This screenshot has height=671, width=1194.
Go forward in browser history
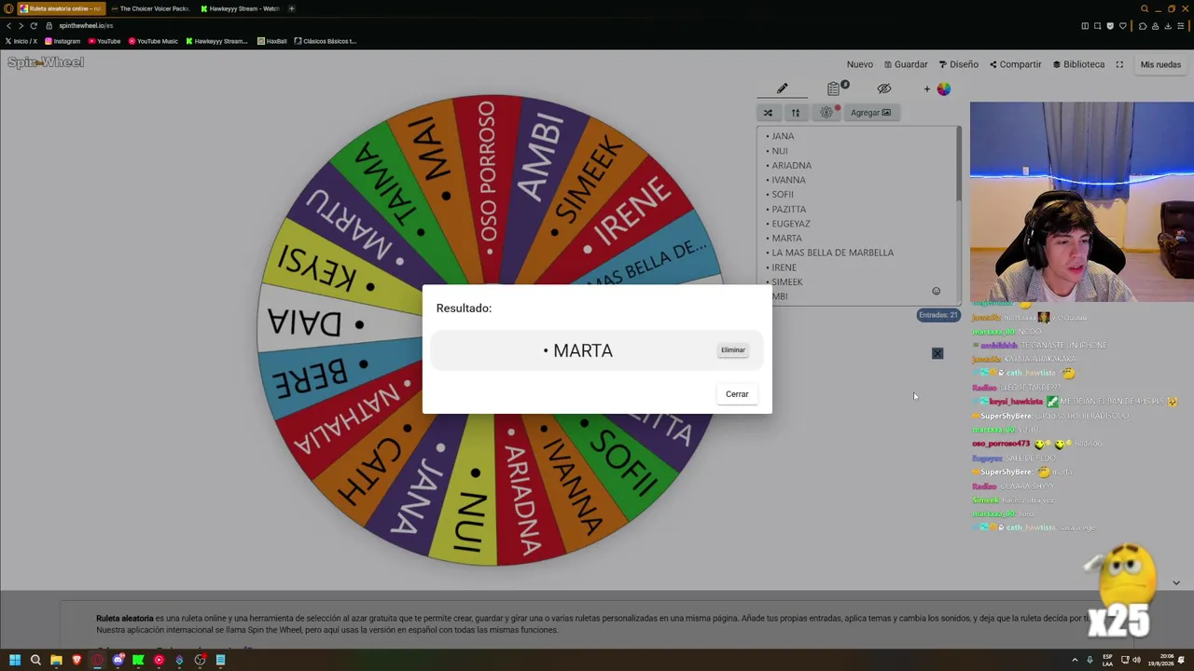[21, 25]
